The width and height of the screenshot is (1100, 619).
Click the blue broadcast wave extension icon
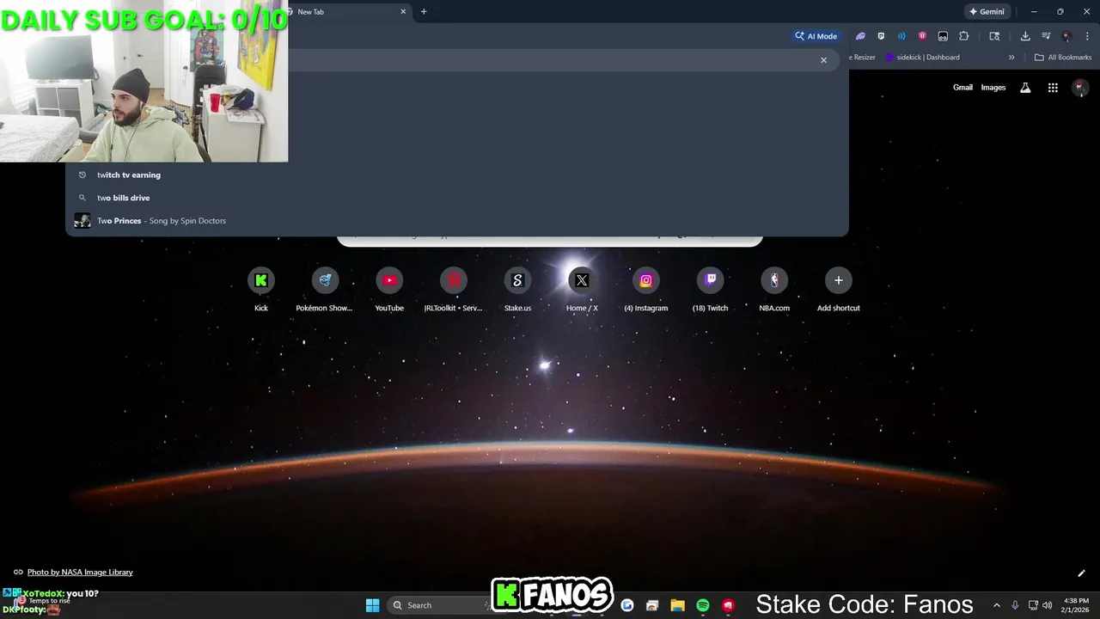[901, 36]
